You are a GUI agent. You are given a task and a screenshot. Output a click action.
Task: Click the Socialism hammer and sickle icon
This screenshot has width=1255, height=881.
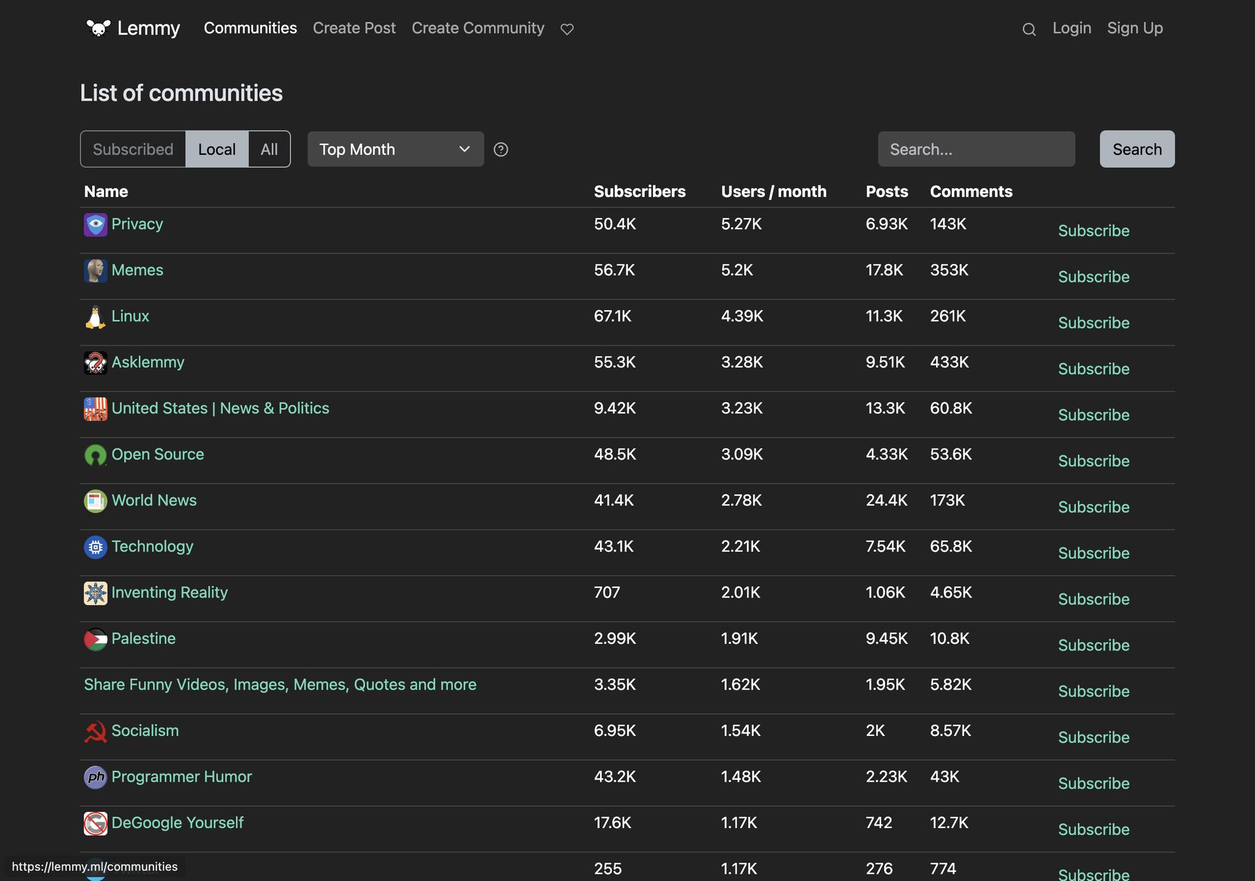tap(95, 731)
